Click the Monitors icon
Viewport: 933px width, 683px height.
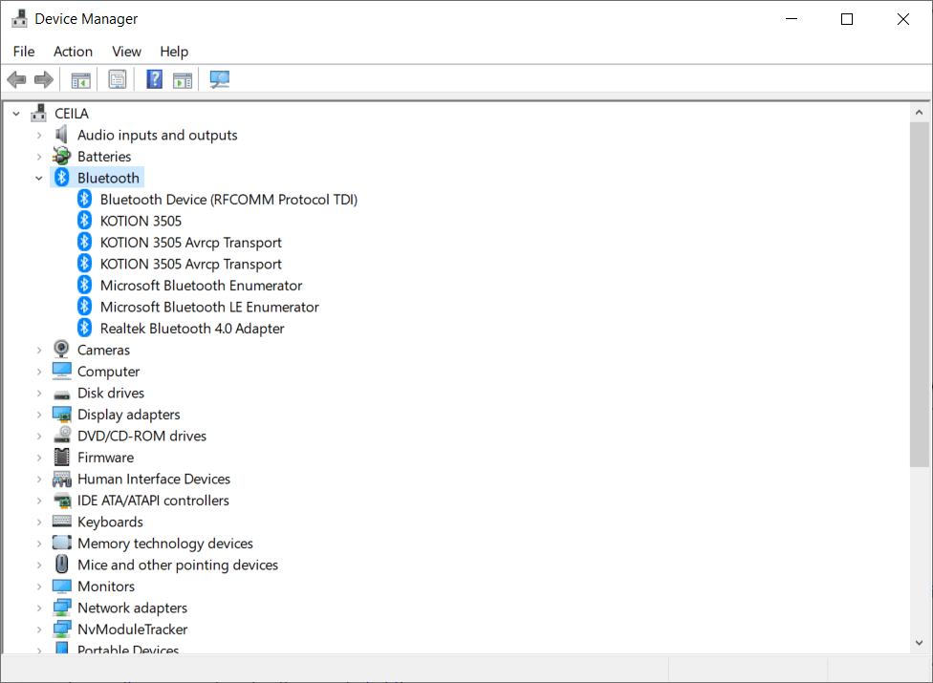(61, 587)
